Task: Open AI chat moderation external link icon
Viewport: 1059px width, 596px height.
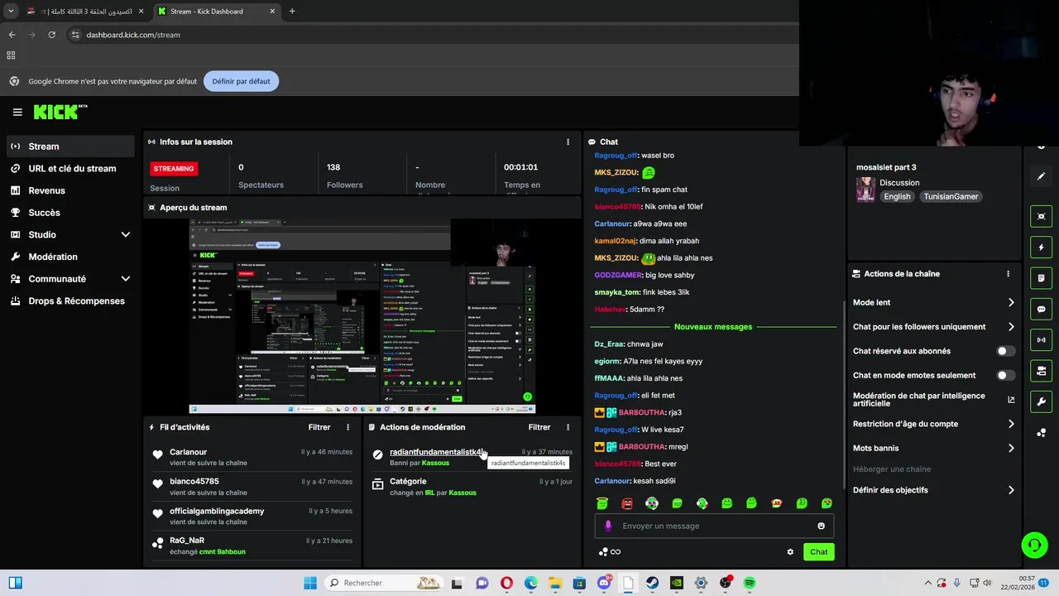Action: pyautogui.click(x=1011, y=400)
